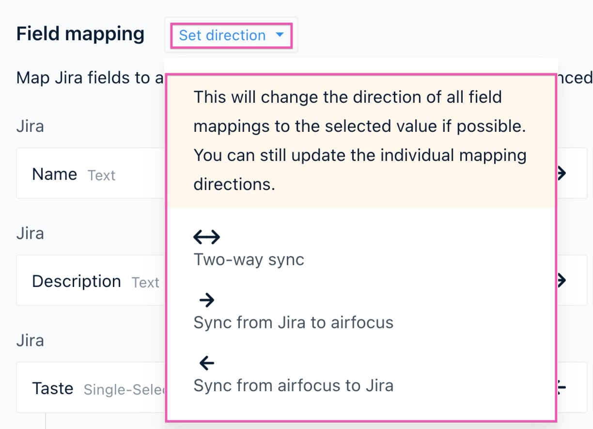
Task: Click the Map Jira fields description text
Action: 90,78
